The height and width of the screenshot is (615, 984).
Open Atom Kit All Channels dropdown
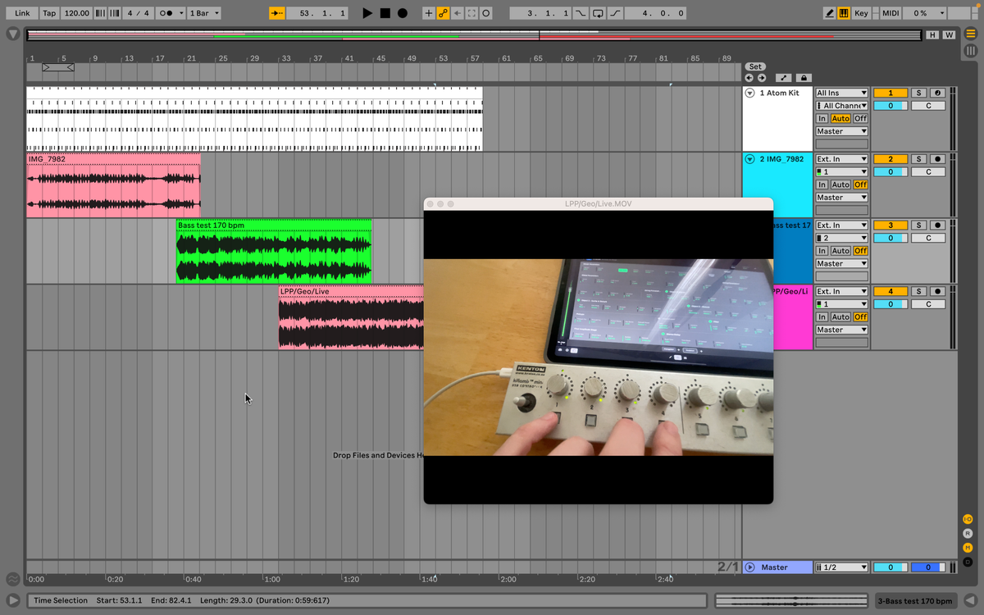pyautogui.click(x=841, y=106)
